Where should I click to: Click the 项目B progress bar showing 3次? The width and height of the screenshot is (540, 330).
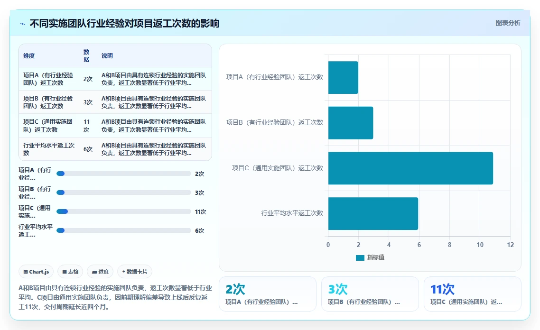tap(124, 192)
